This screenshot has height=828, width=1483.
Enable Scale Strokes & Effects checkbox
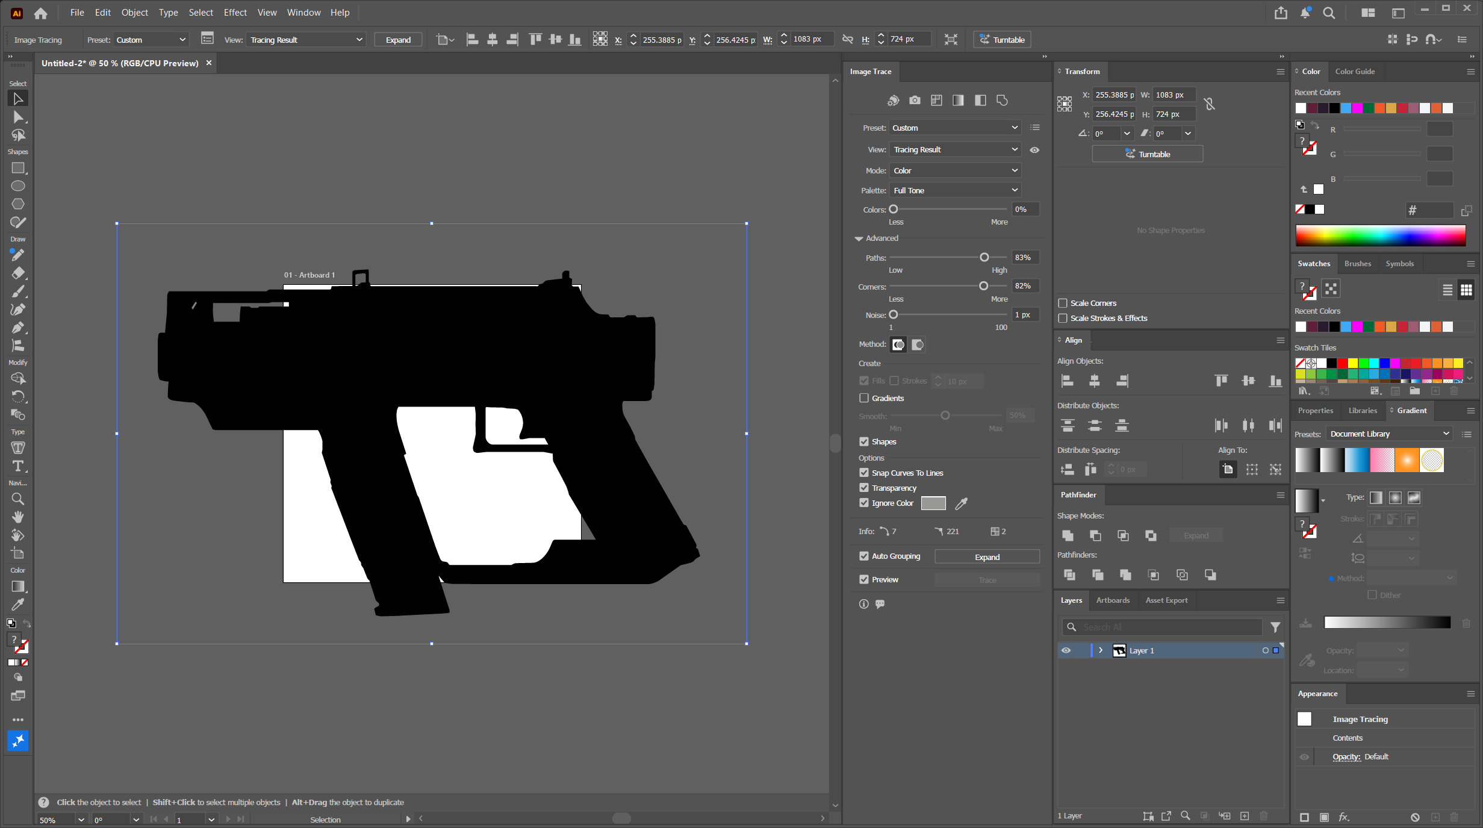1063,318
